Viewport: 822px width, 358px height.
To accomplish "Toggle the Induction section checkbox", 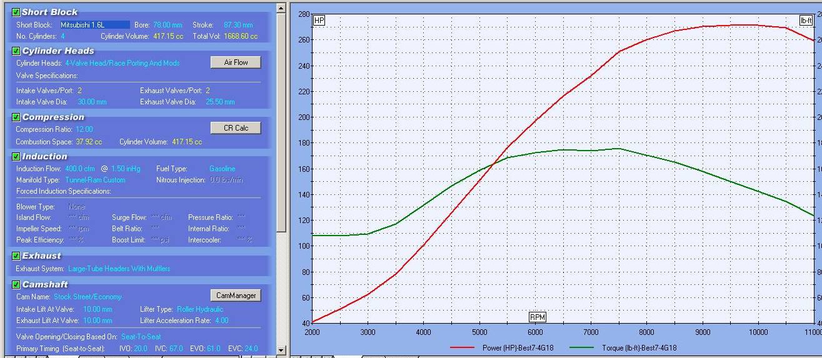I will click(16, 156).
